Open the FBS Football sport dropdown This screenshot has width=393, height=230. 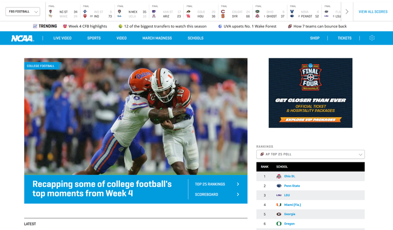click(23, 11)
